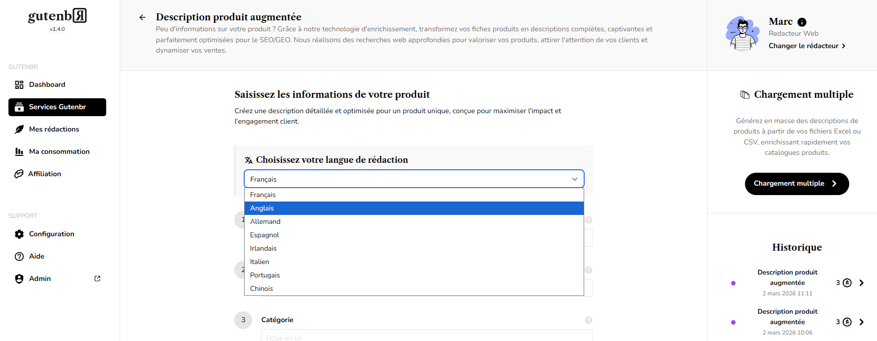Viewport: 877px width, 341px height.
Task: Open Configuration settings
Action: pos(51,234)
